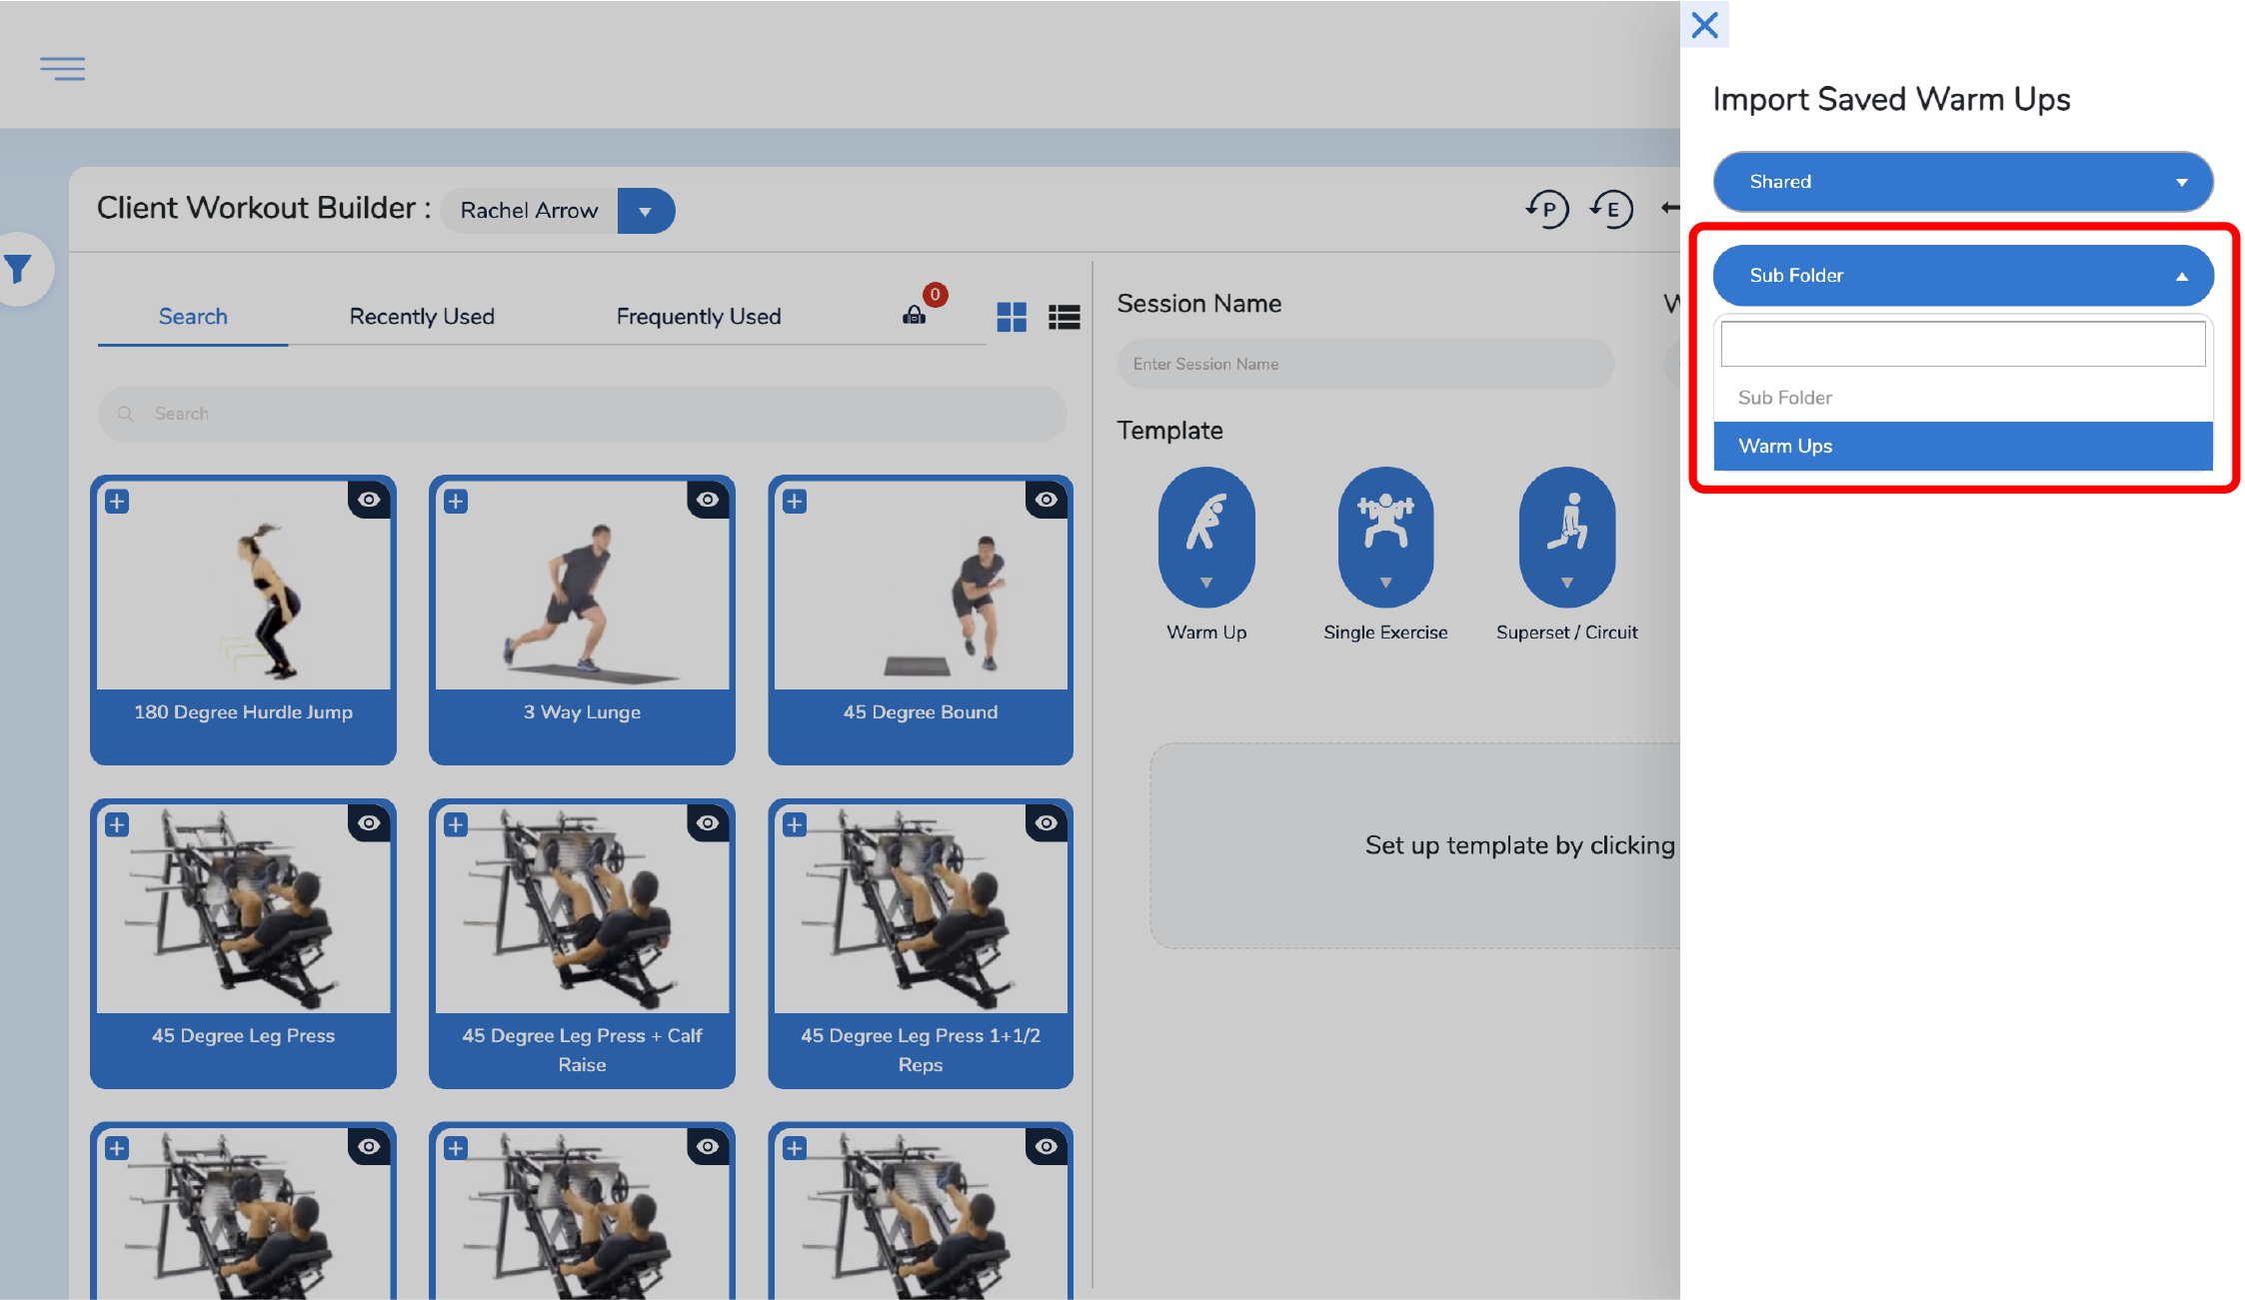The height and width of the screenshot is (1300, 2245).
Task: Click the Sub Folder dropdown search box
Action: 1963,344
